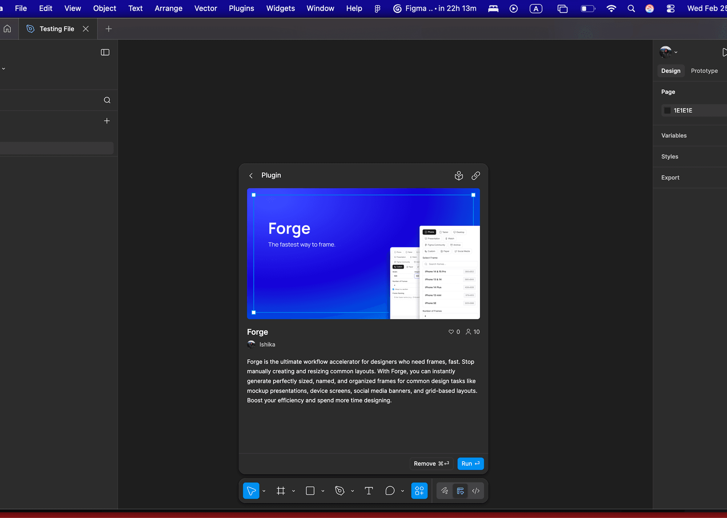Viewport: 727px width, 518px height.
Task: Expand Comment tool options chevron
Action: [402, 491]
